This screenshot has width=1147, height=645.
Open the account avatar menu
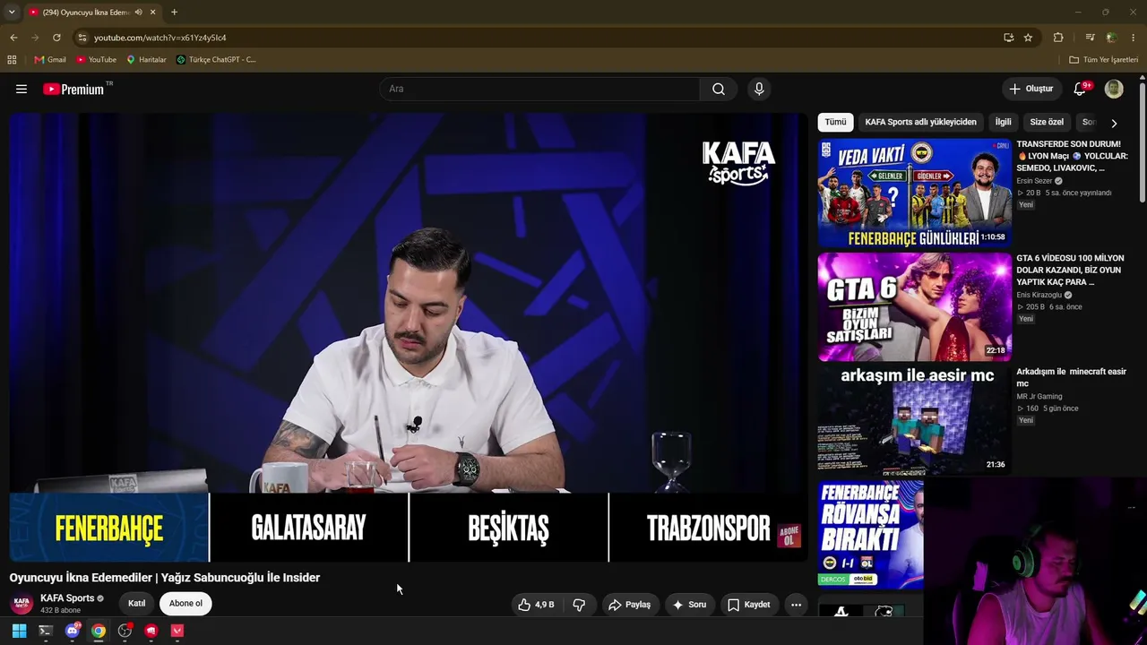click(1114, 89)
